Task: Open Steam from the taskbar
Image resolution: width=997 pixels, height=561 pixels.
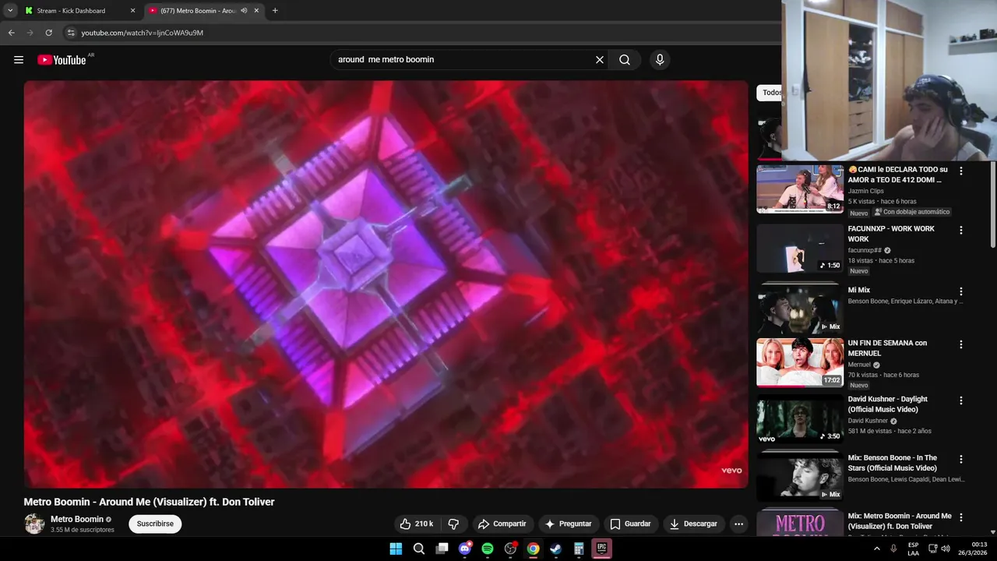Action: [x=555, y=549]
